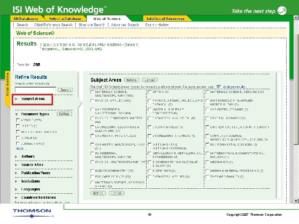Tick Polymer Science checkbox
This screenshot has height=224, width=299.
(x=92, y=177)
